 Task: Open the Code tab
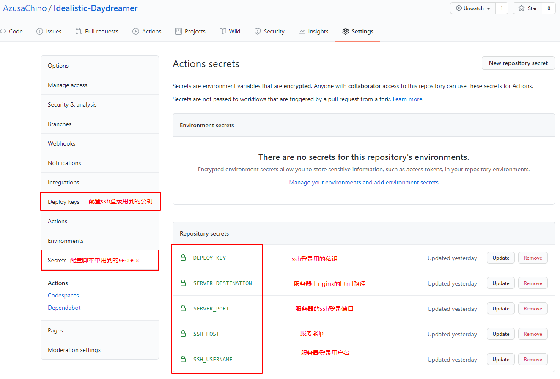tap(11, 31)
